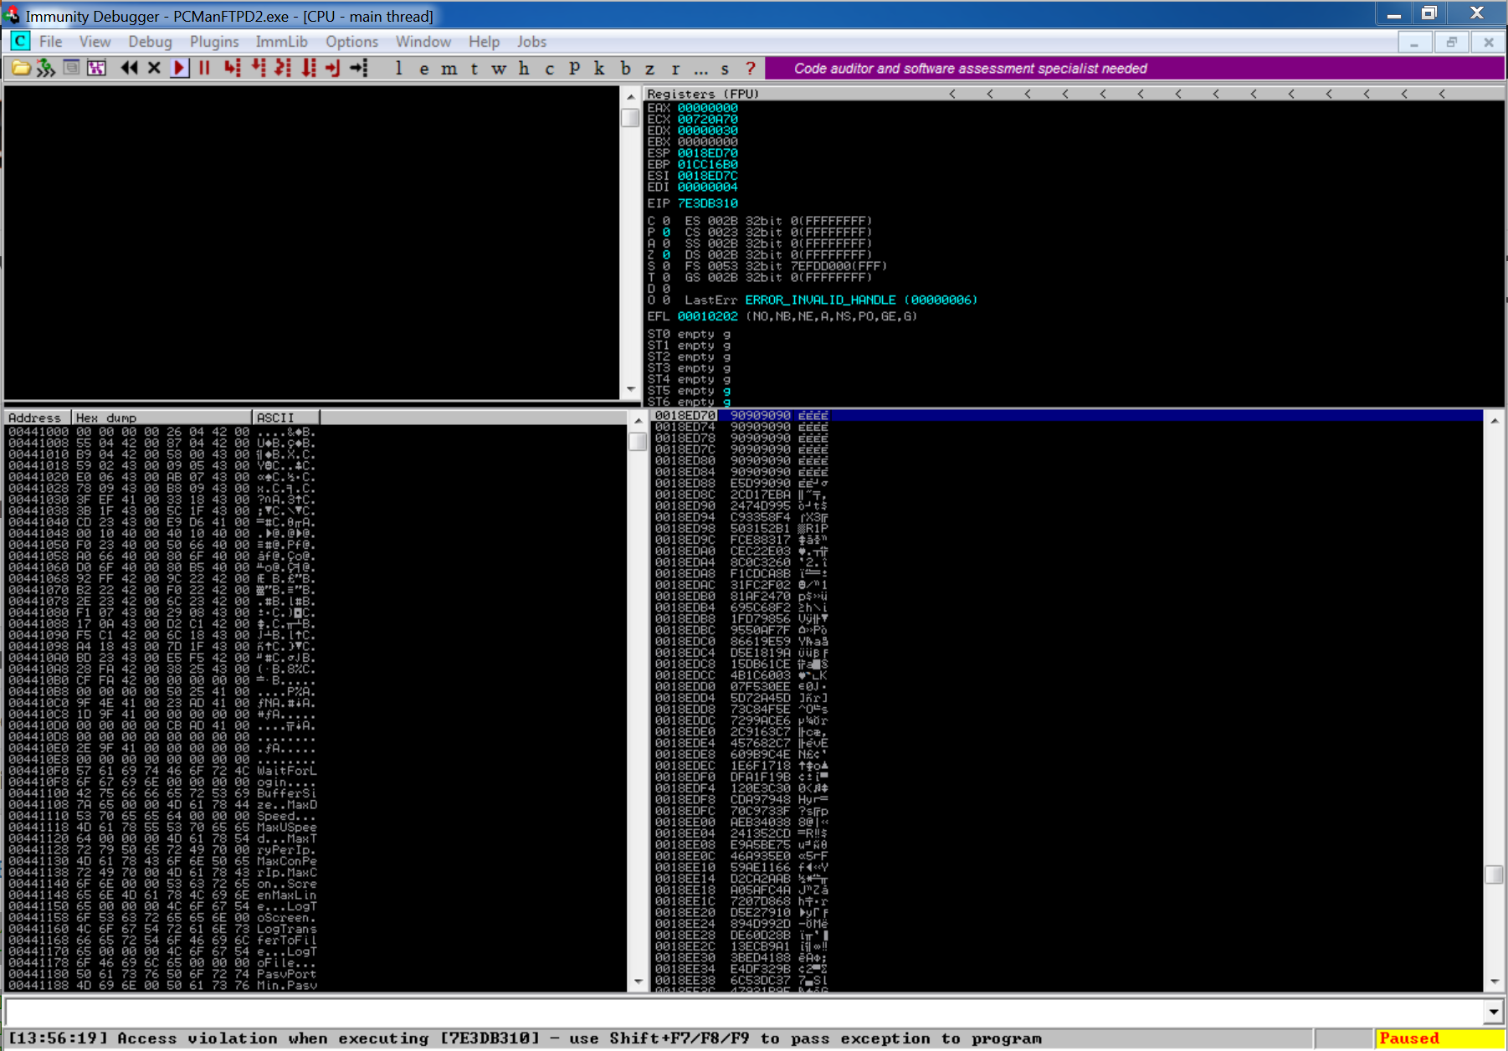Select the ESP 0018ED70 register value

point(708,153)
